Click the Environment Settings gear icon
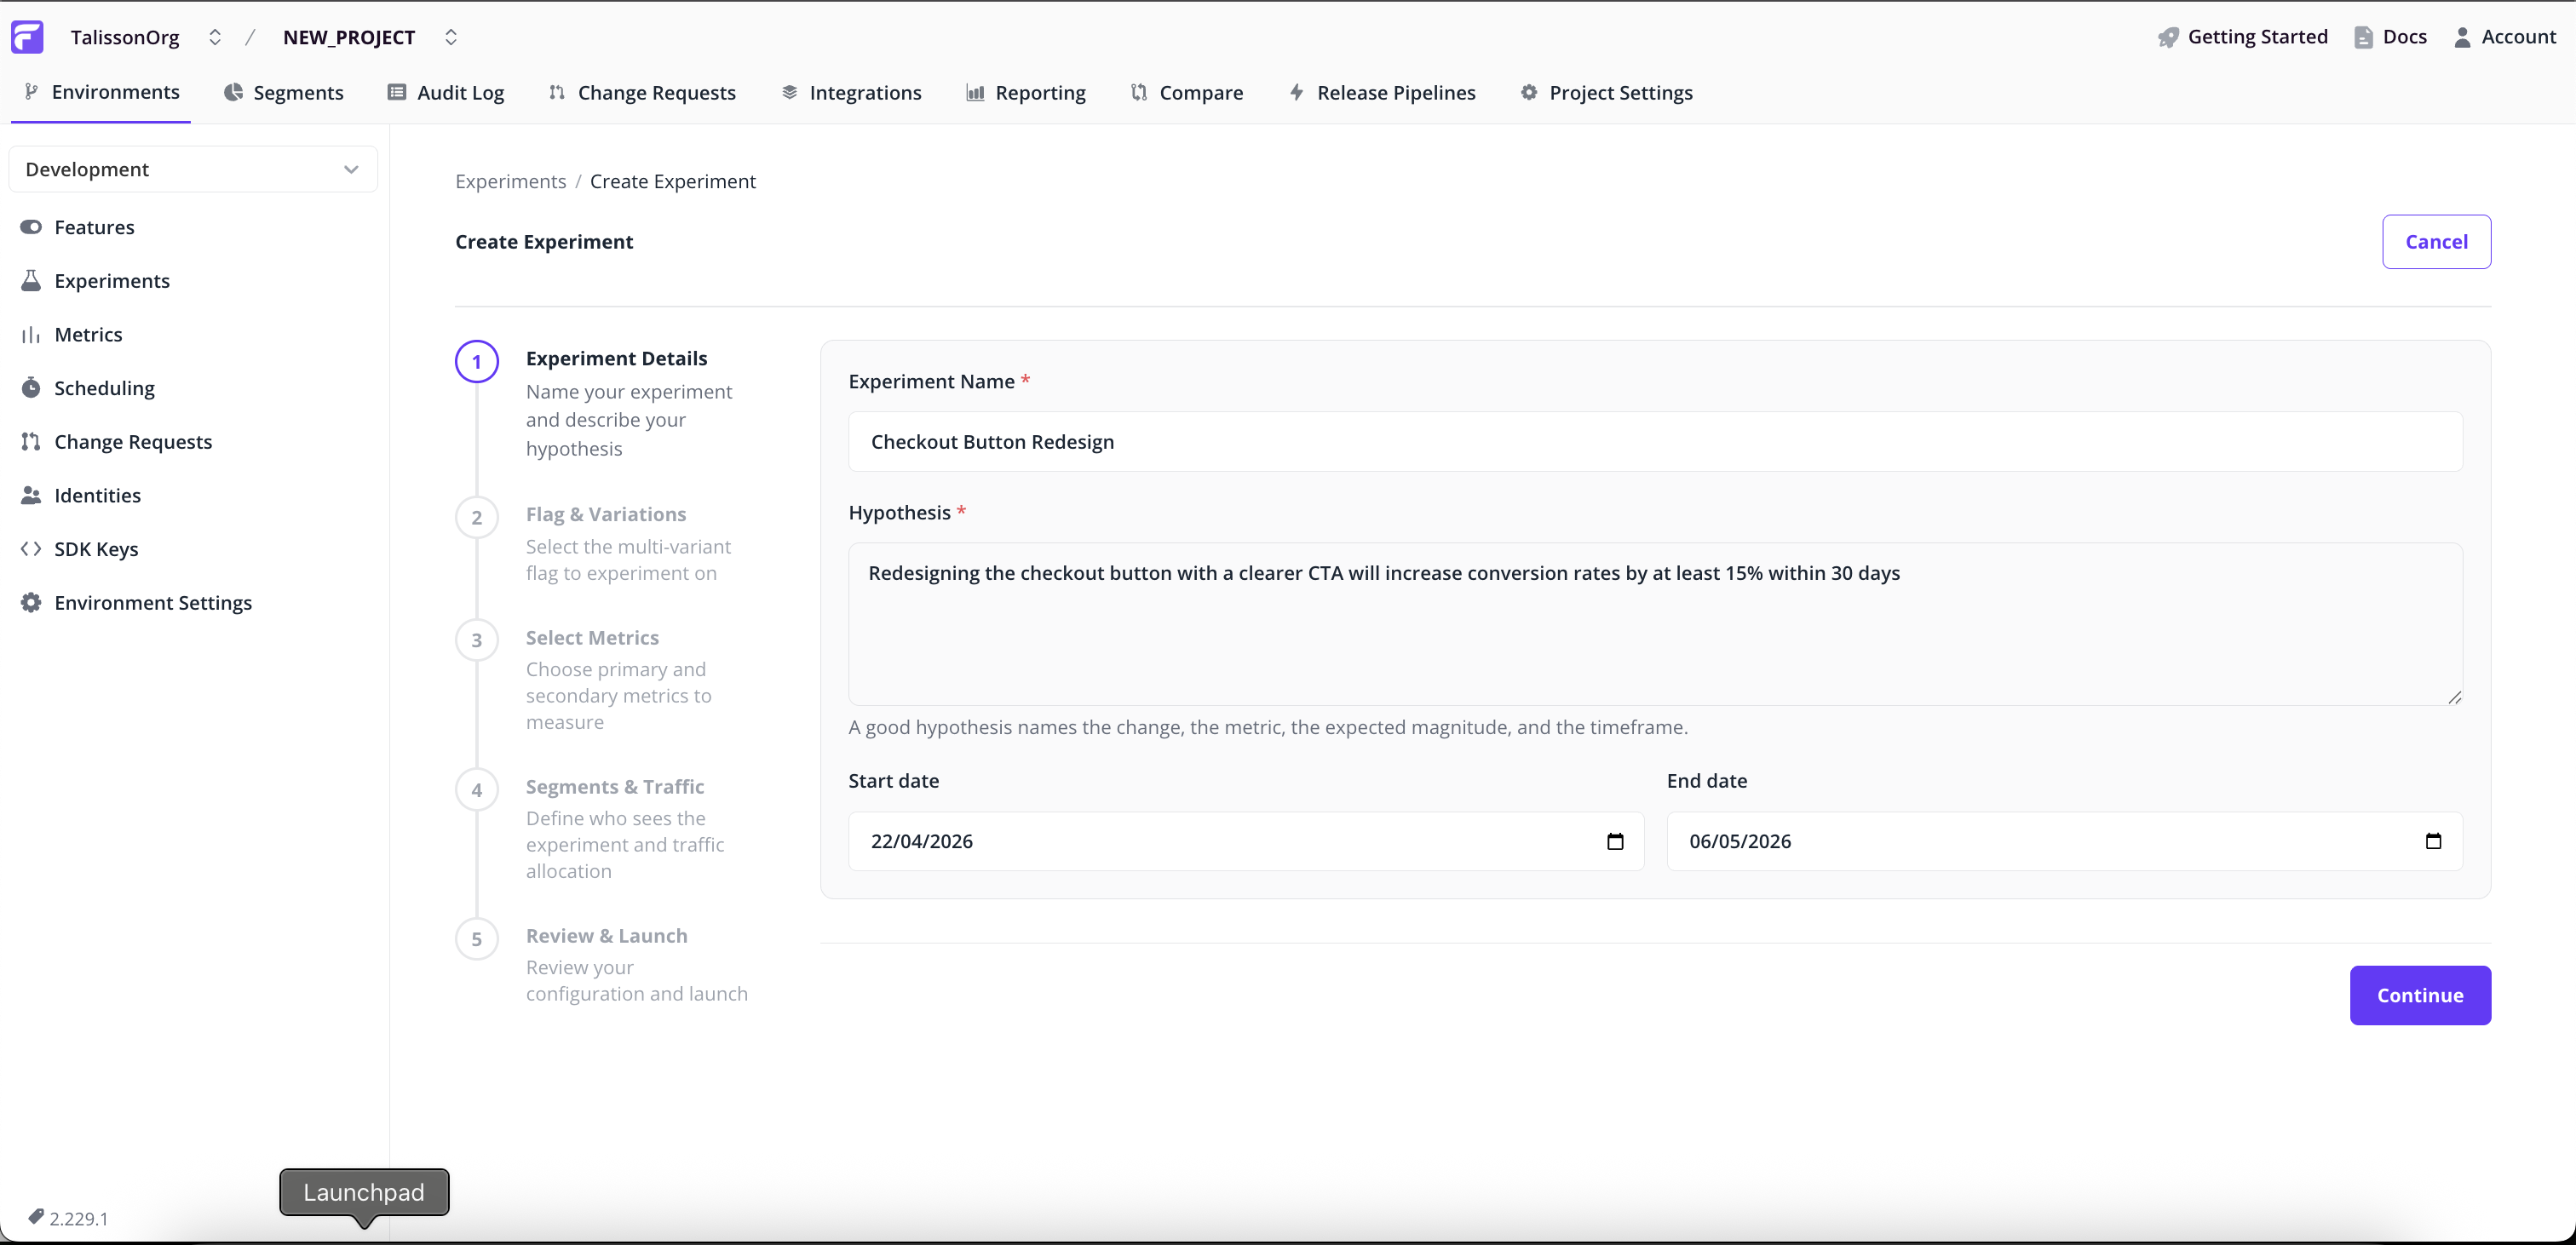The height and width of the screenshot is (1245, 2576). (x=29, y=602)
